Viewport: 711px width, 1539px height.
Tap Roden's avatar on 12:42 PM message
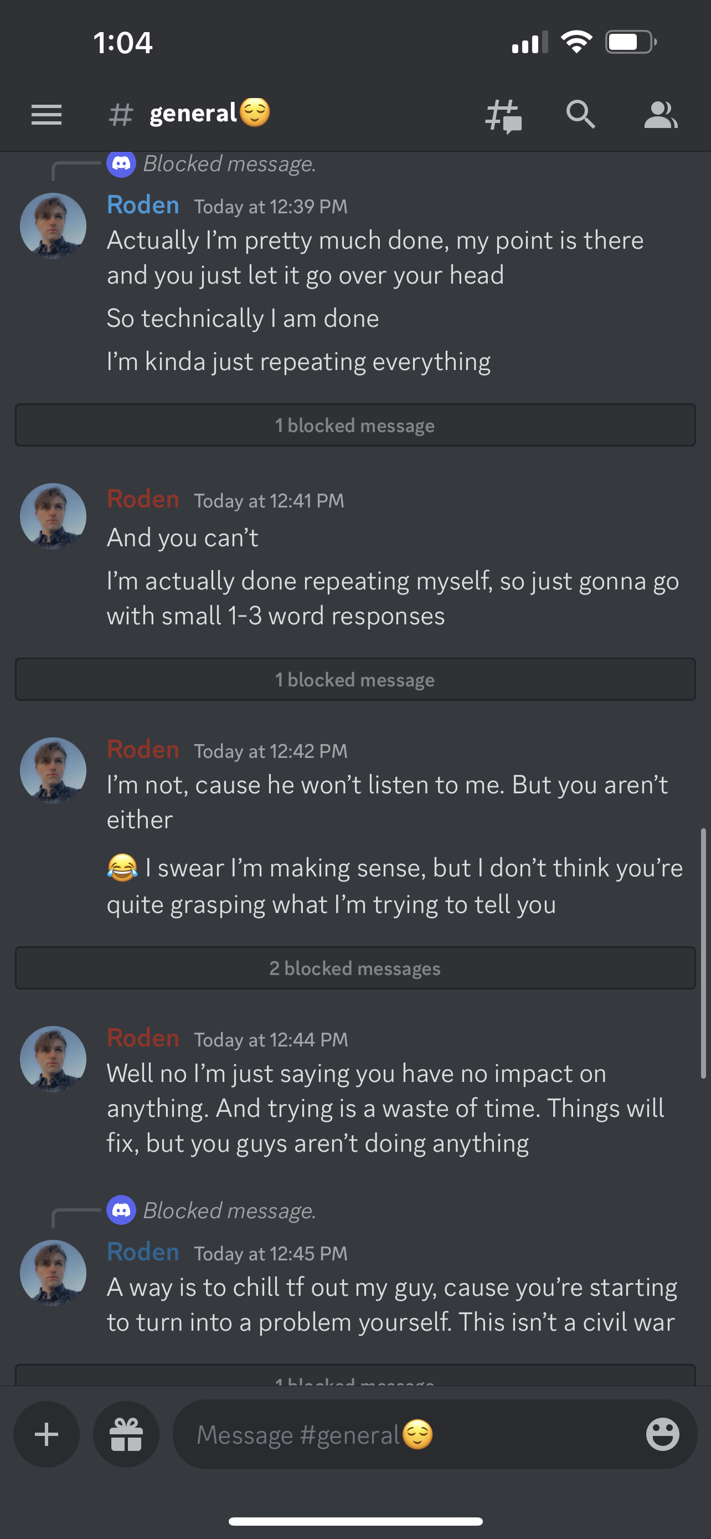53,770
